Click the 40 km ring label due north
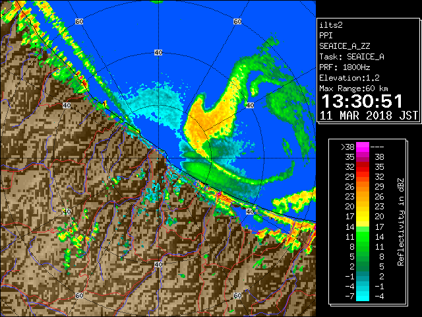422x317 pixels. 158,53
